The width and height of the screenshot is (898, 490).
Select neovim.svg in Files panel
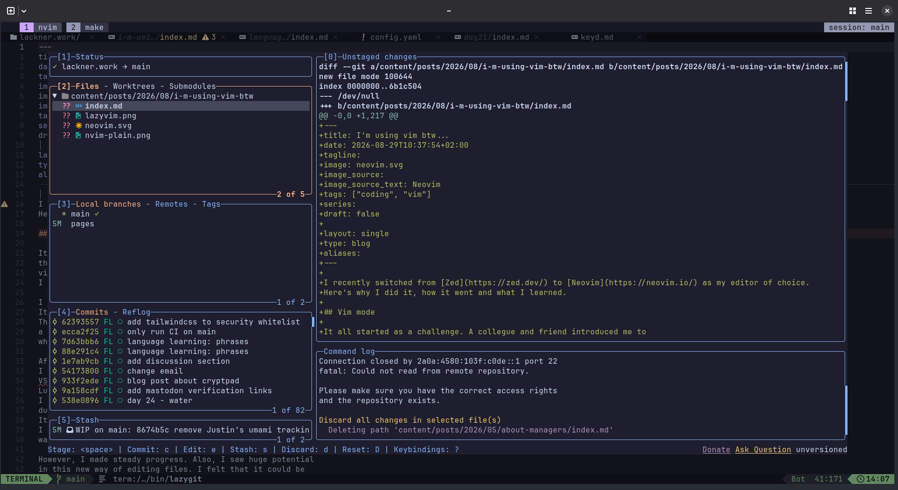pyautogui.click(x=181, y=125)
